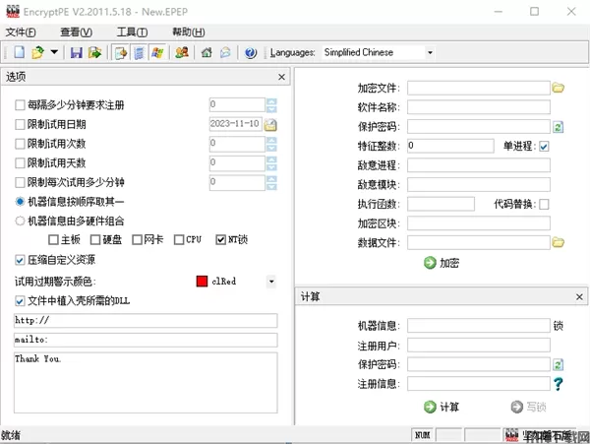Click the red clRed color swatch
The height and width of the screenshot is (444, 590).
pos(202,282)
